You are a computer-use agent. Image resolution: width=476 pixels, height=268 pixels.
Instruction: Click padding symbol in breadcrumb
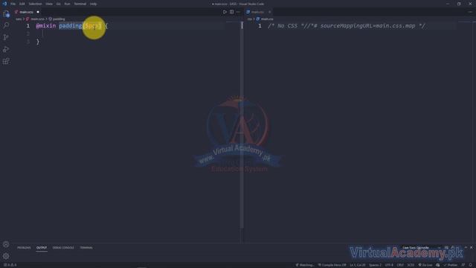[59, 19]
